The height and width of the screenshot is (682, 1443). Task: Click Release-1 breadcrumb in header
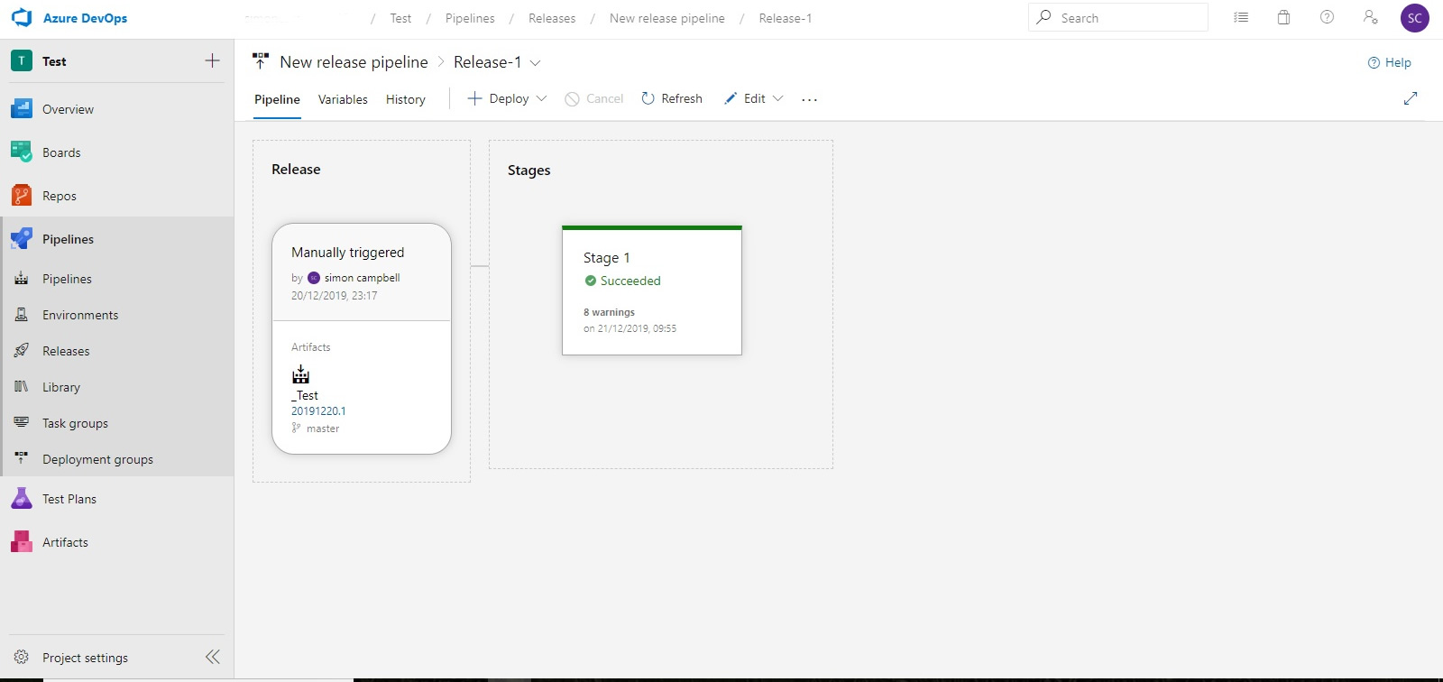click(x=786, y=18)
